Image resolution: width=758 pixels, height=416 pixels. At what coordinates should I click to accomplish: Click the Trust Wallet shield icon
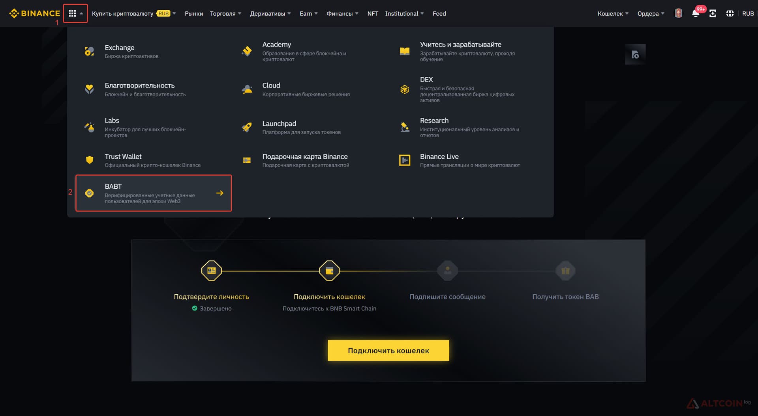tap(90, 160)
